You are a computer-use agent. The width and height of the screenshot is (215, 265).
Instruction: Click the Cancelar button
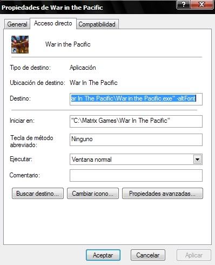coord(148,255)
